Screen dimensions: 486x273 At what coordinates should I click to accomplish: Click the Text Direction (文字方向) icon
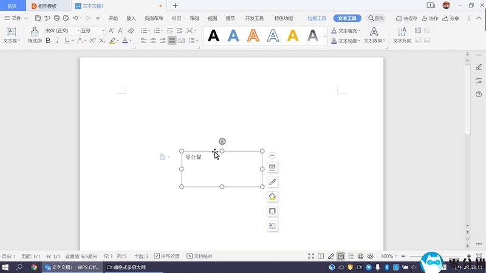(402, 35)
